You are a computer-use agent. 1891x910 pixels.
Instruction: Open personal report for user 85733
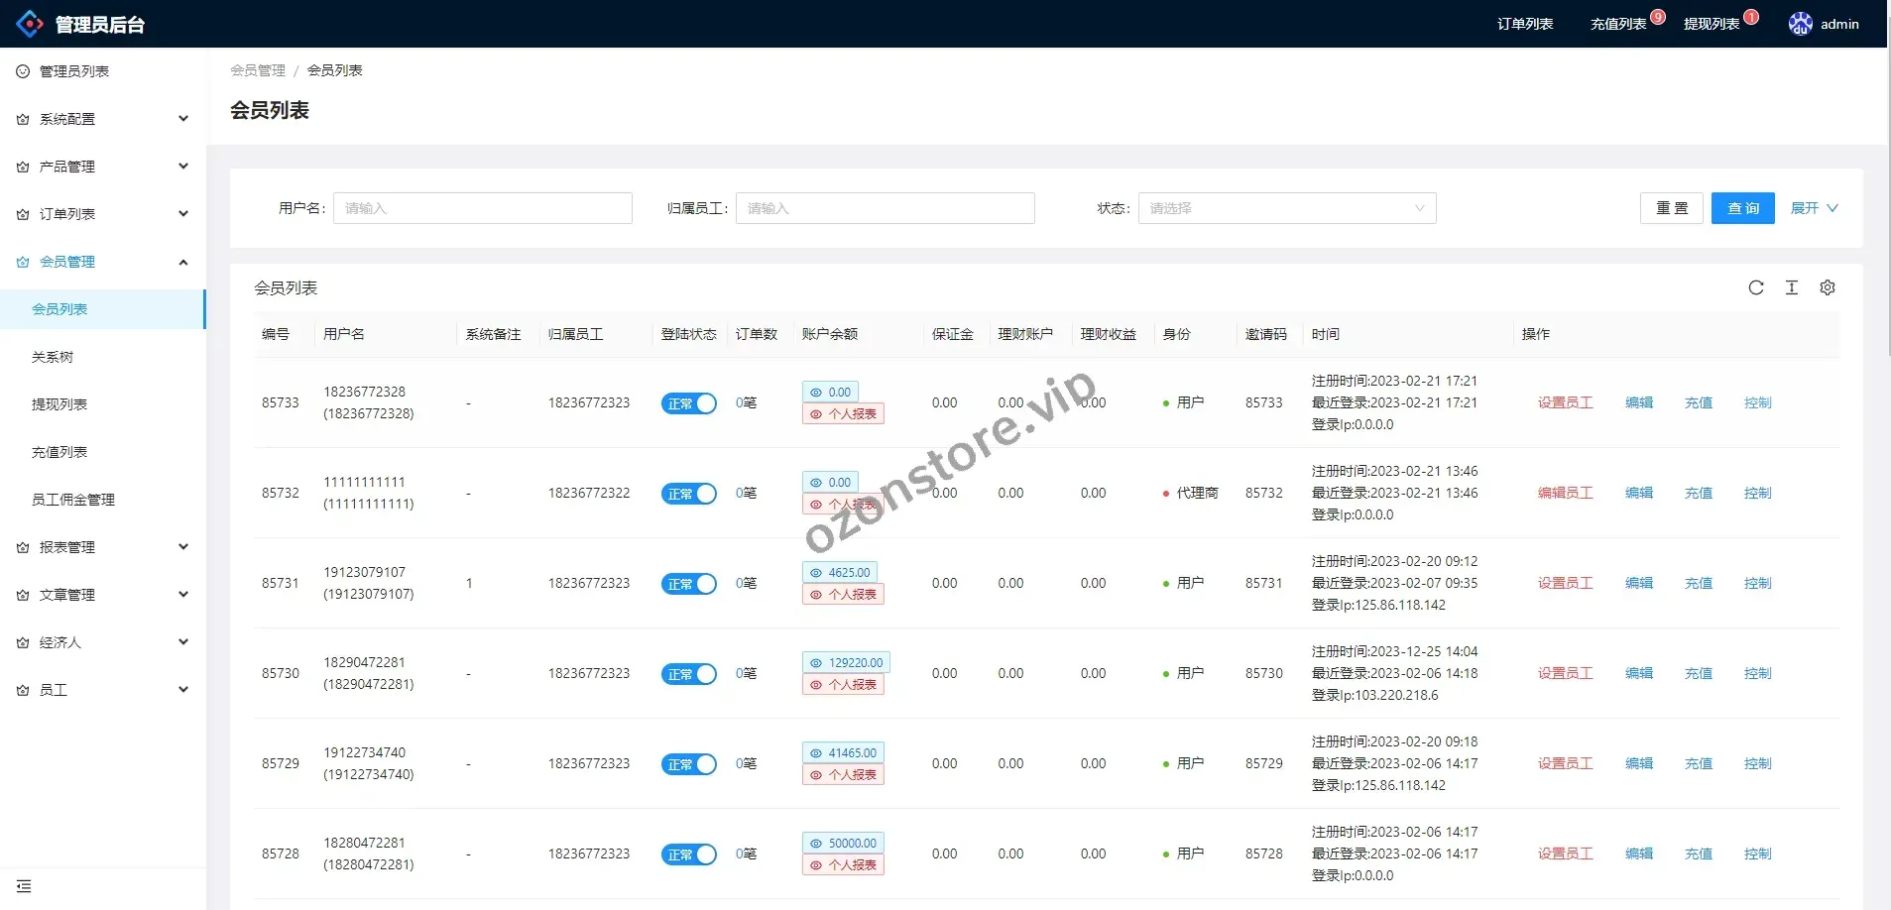(x=843, y=414)
